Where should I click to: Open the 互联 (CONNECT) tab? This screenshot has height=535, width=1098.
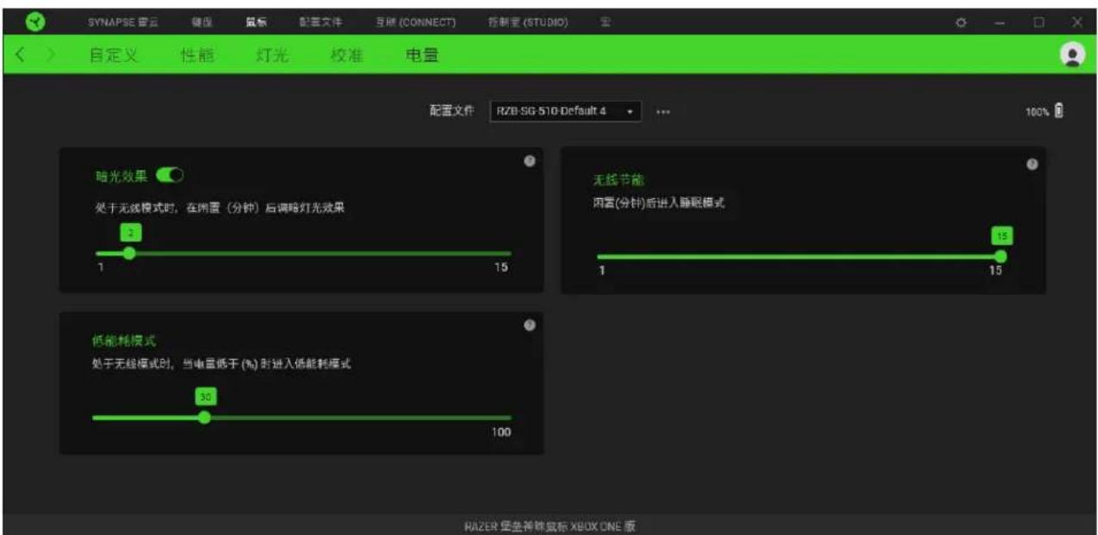tap(415, 22)
